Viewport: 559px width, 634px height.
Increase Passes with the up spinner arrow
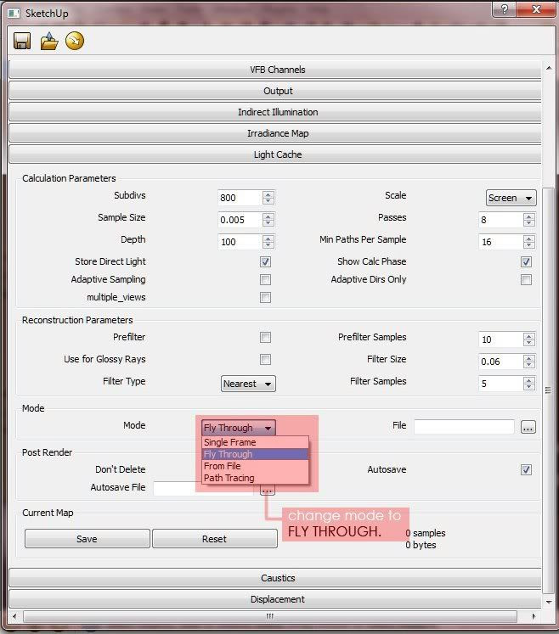pyautogui.click(x=528, y=216)
